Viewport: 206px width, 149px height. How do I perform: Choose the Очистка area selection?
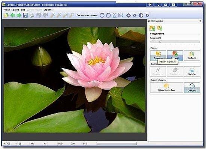[x=192, y=88]
